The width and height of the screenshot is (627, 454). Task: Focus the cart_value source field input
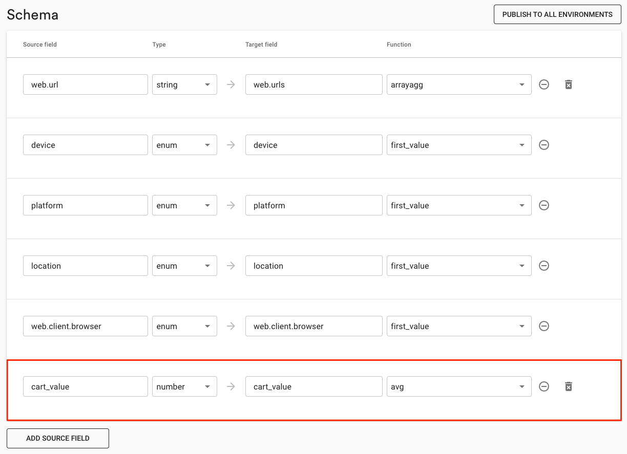86,386
